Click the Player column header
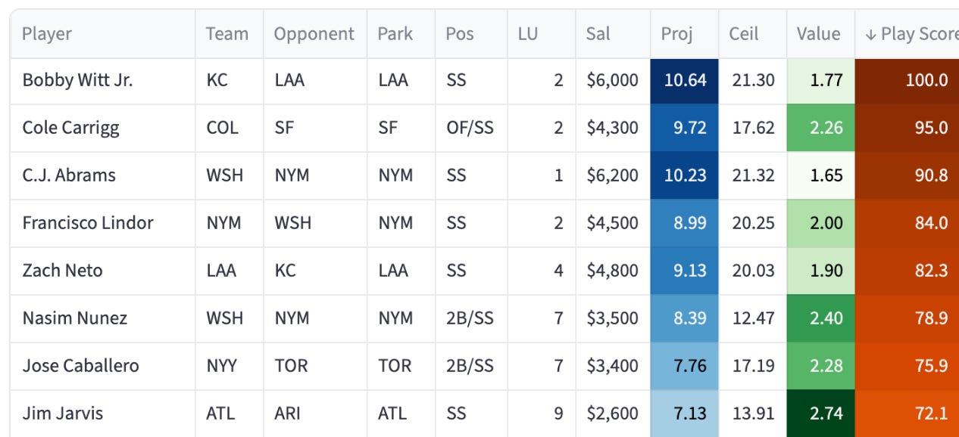This screenshot has width=959, height=437. pyautogui.click(x=47, y=34)
